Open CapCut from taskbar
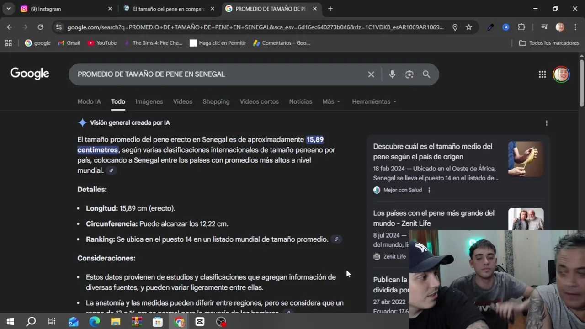This screenshot has width=585, height=329. click(200, 322)
